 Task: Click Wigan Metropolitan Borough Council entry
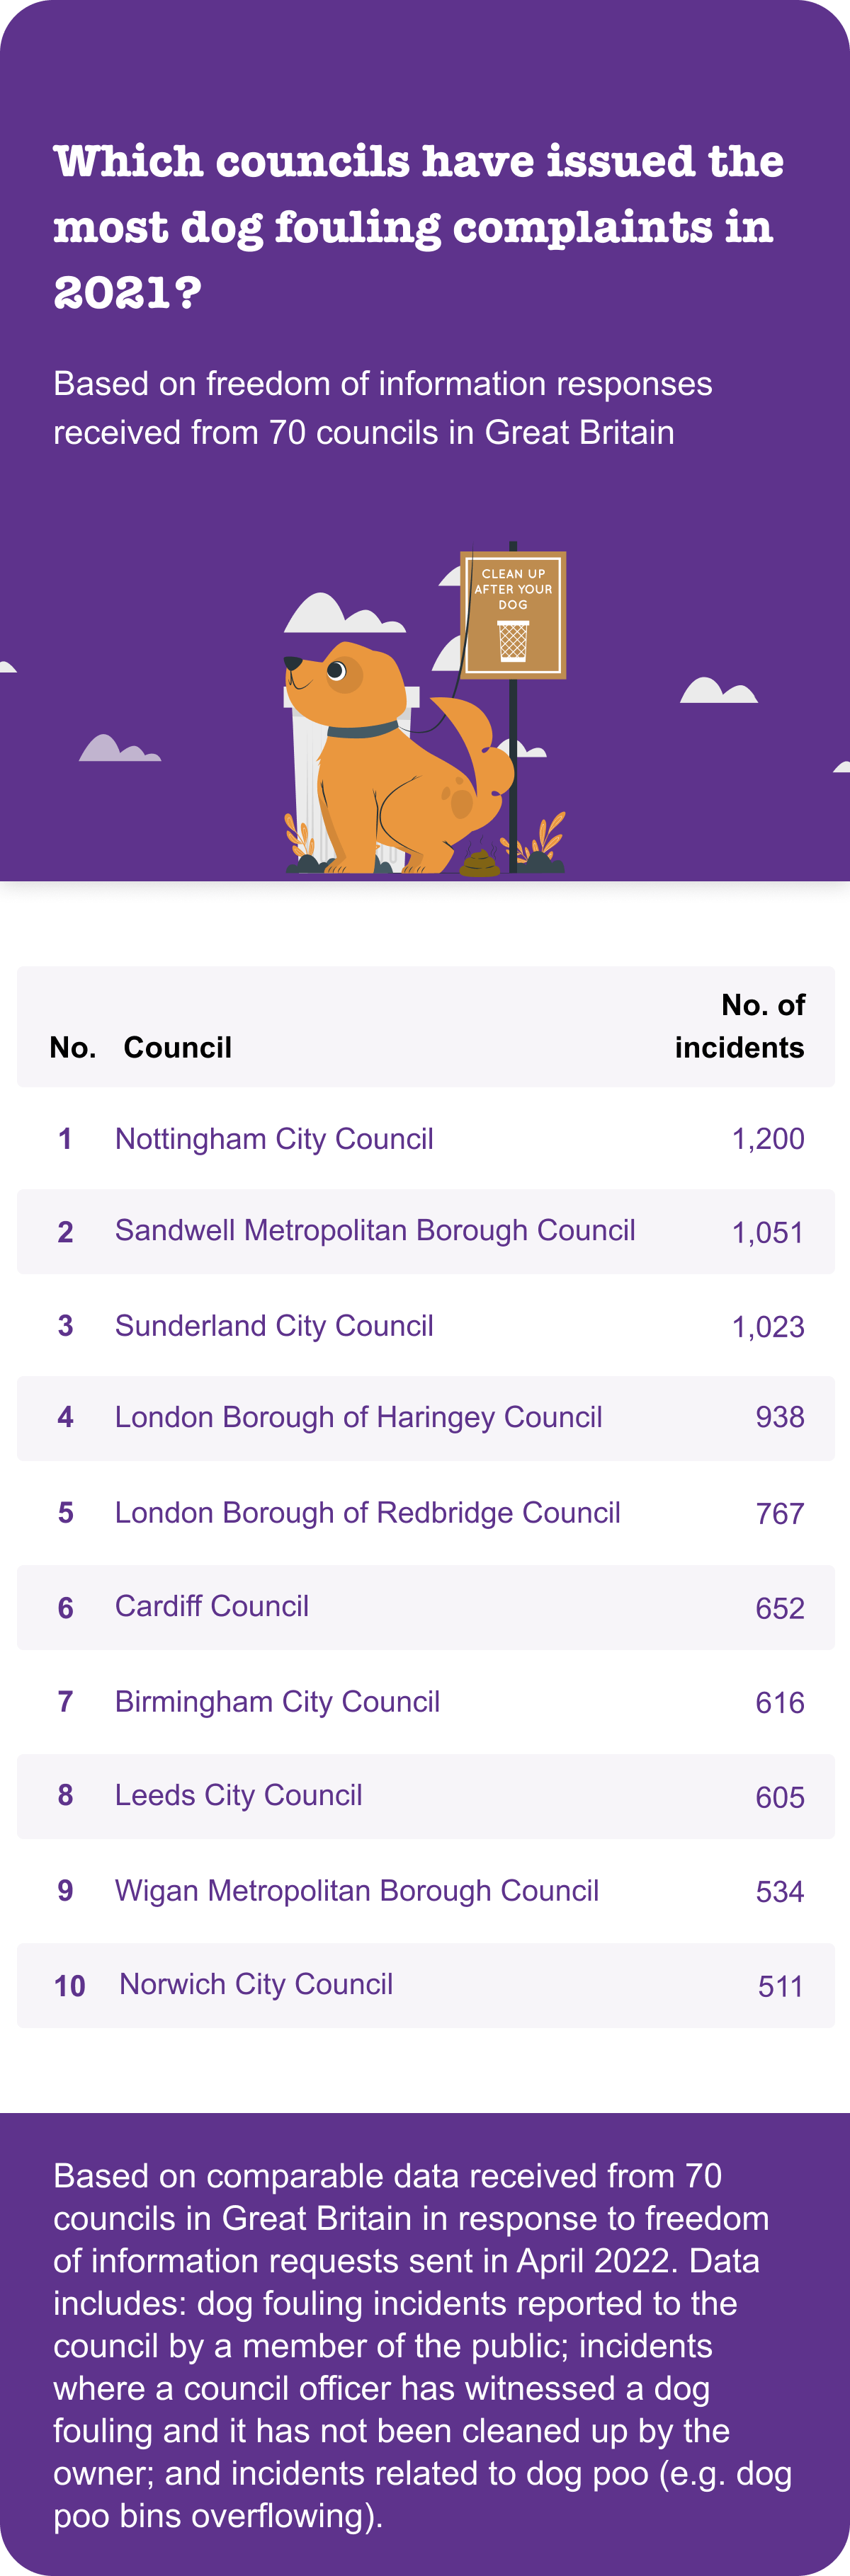(426, 1891)
